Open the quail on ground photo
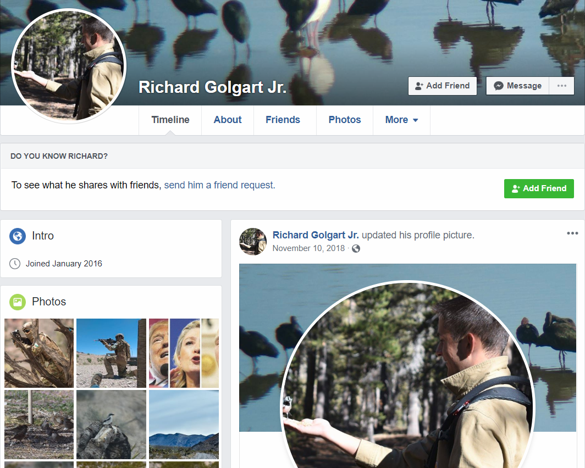The height and width of the screenshot is (468, 585). (x=39, y=425)
